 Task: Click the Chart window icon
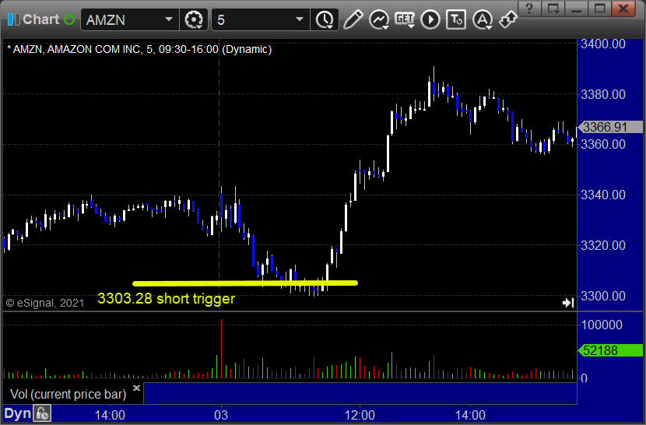click(x=13, y=19)
